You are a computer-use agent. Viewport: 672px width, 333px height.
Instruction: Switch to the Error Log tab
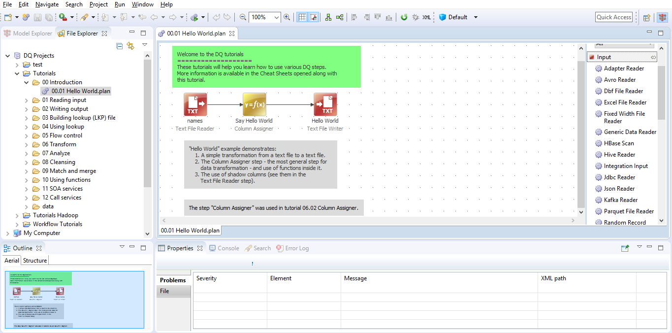click(x=292, y=248)
